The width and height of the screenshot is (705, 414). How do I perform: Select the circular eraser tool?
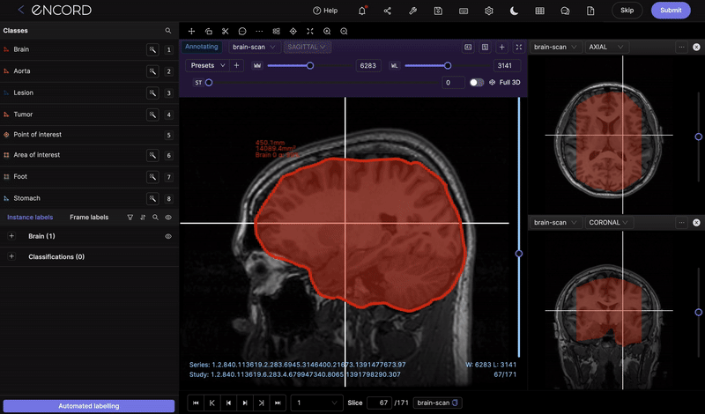click(242, 31)
